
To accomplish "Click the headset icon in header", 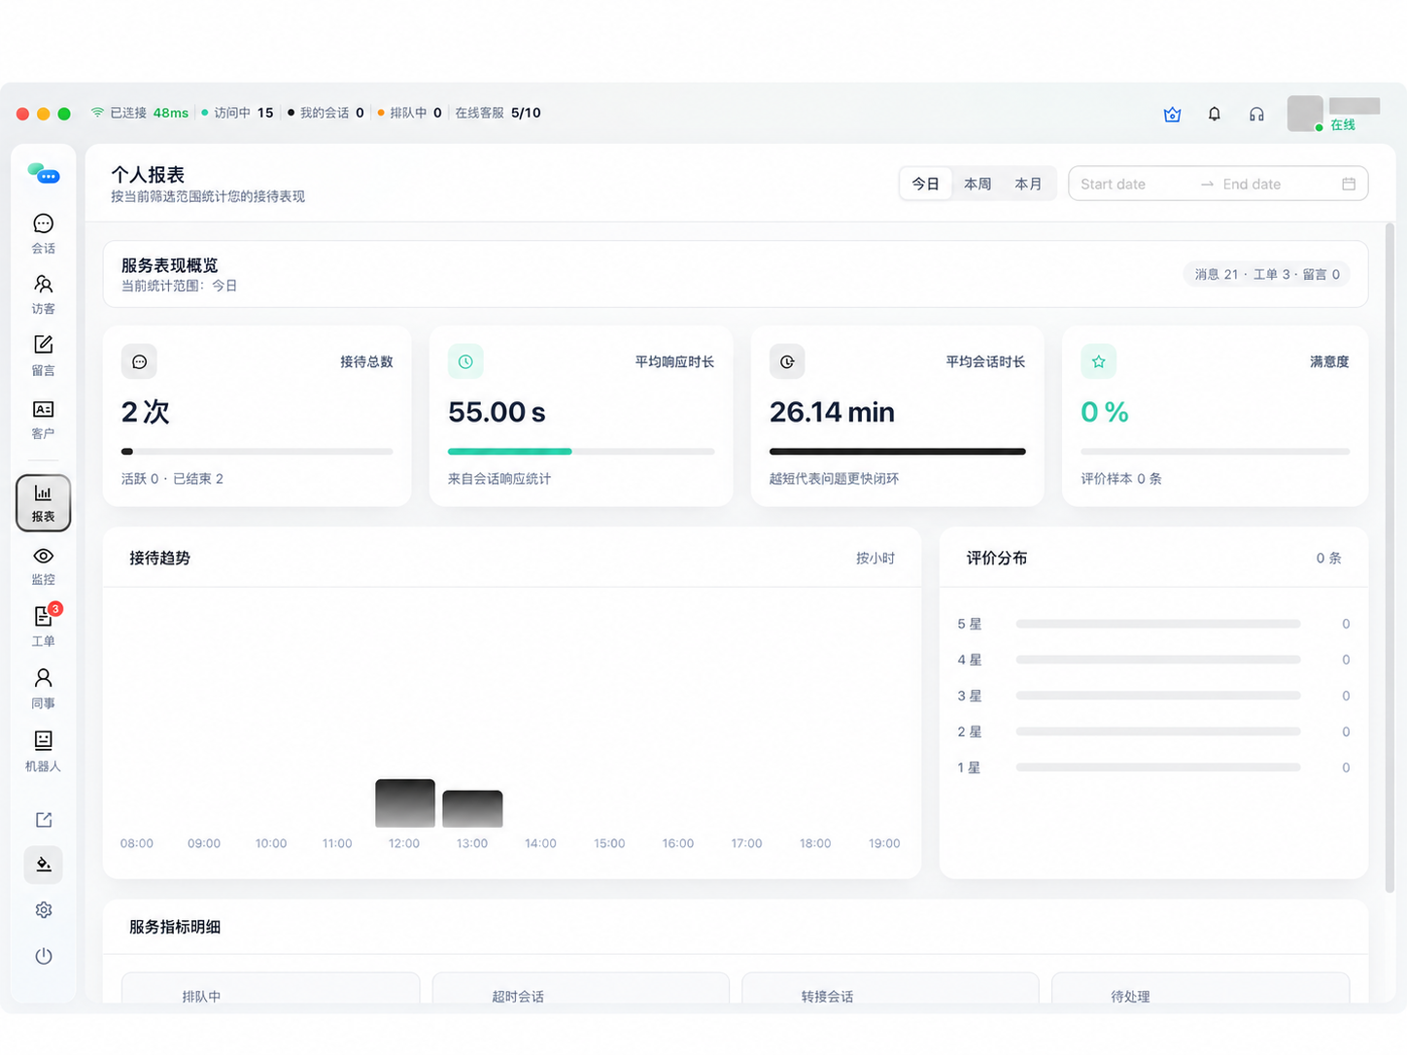I will pyautogui.click(x=1256, y=115).
